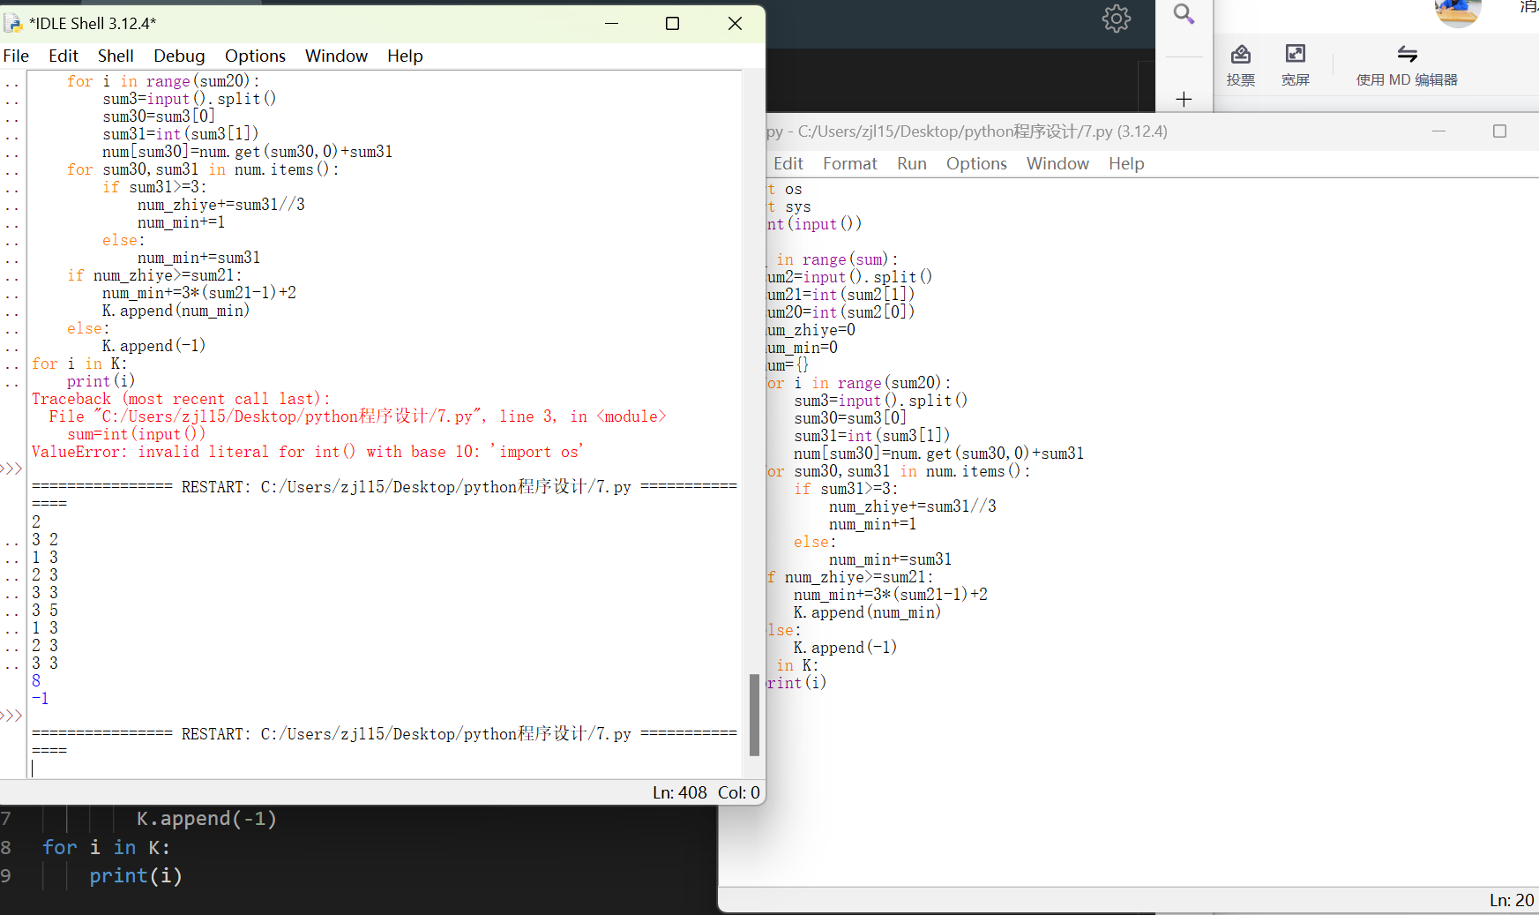Click 'num_zhiye=0' line in 7.py editor
The width and height of the screenshot is (1539, 915).
tap(811, 330)
